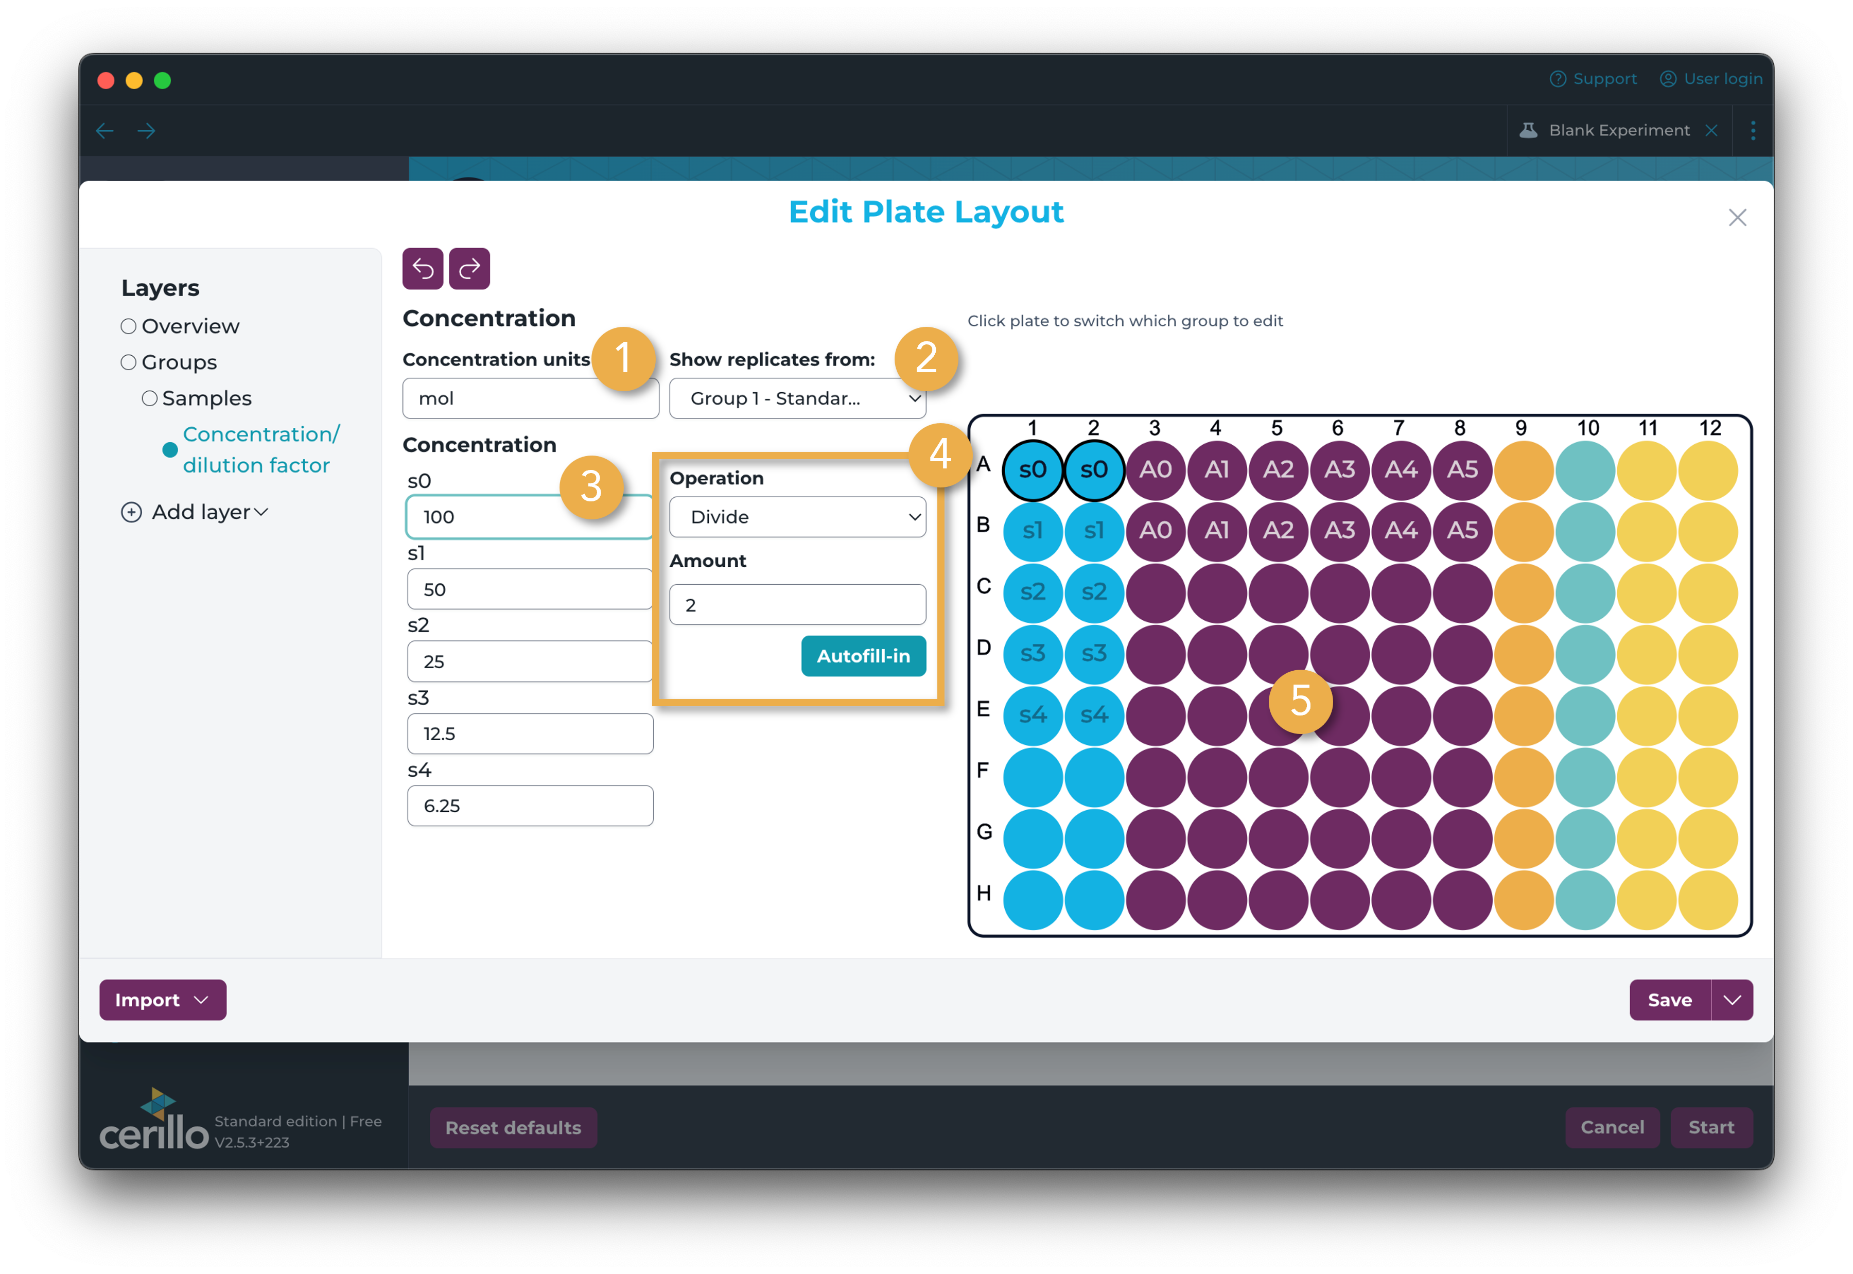
Task: Open the three-dot more options menu
Action: coord(1753,130)
